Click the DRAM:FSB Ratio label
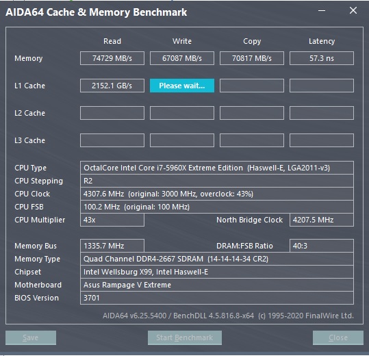Image resolution: width=369 pixels, height=358 pixels. tap(244, 246)
